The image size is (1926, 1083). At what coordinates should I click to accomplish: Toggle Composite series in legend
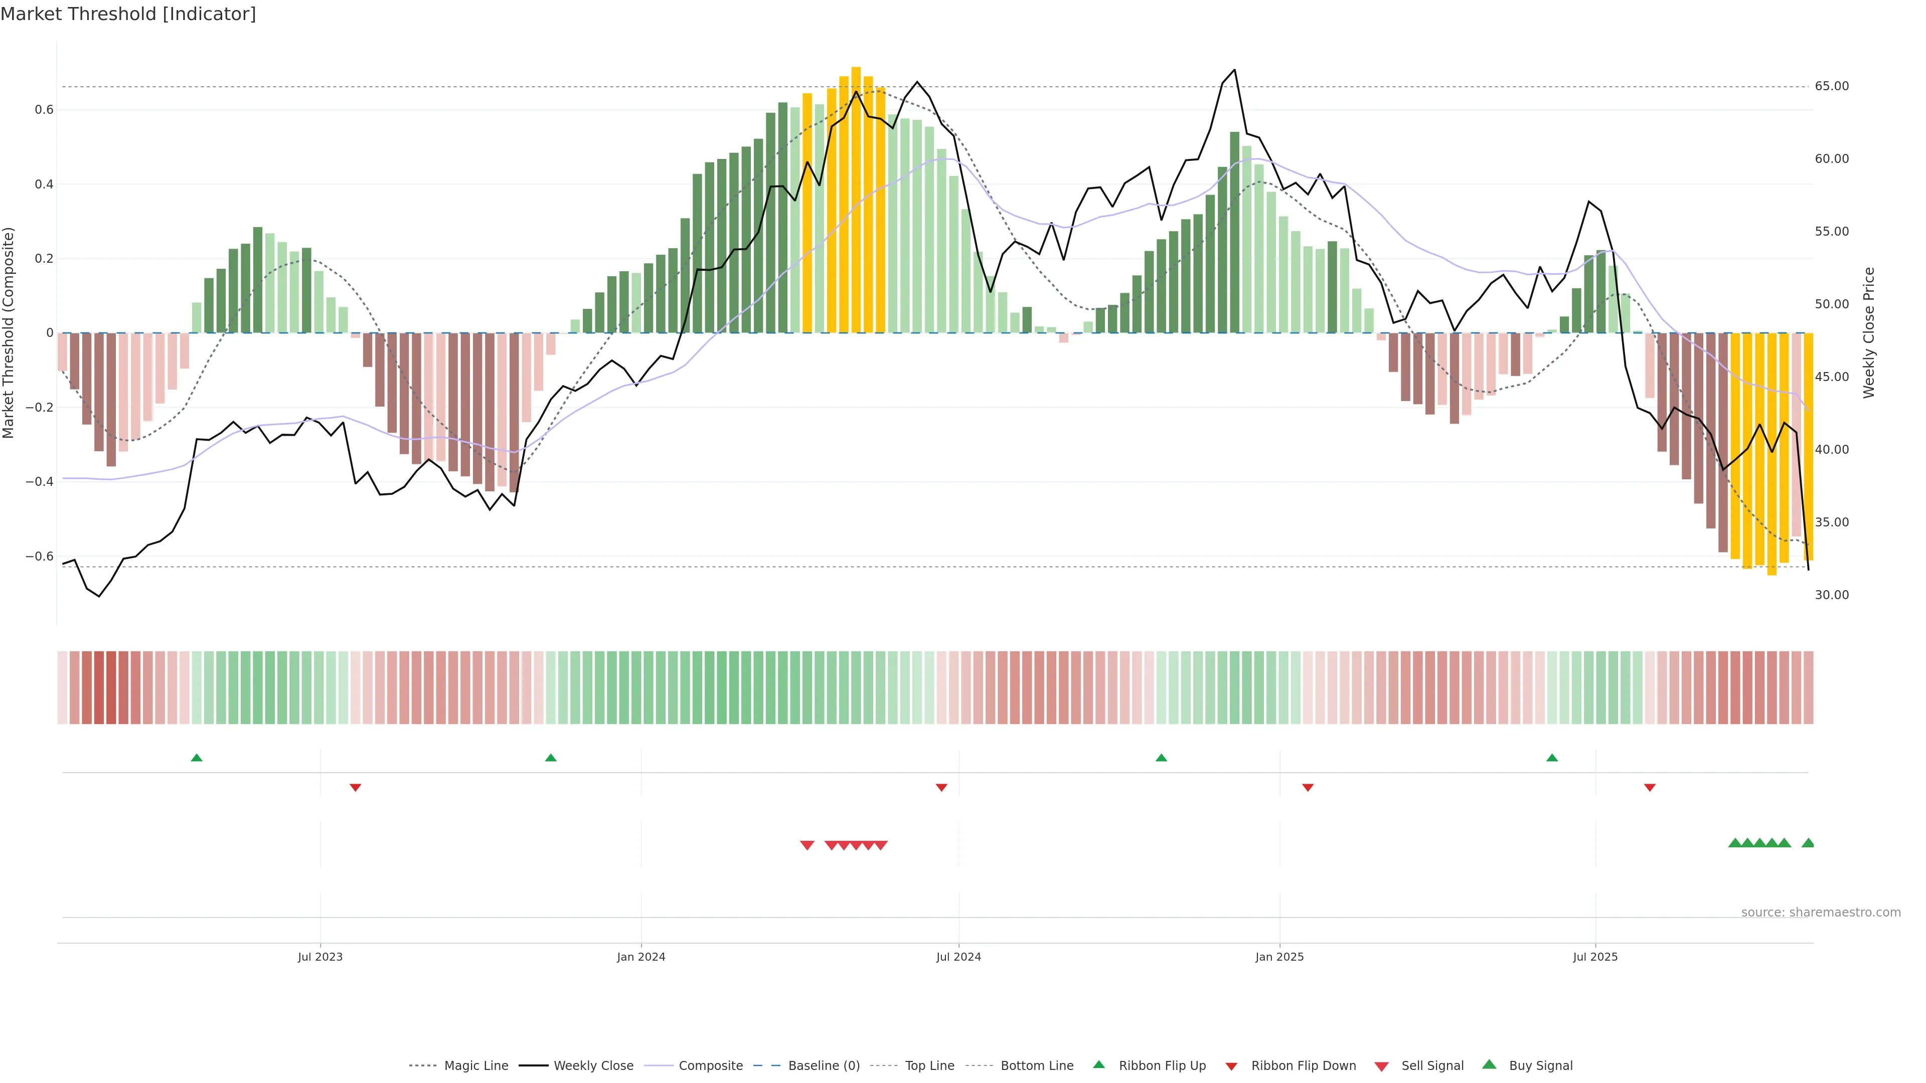[710, 1066]
